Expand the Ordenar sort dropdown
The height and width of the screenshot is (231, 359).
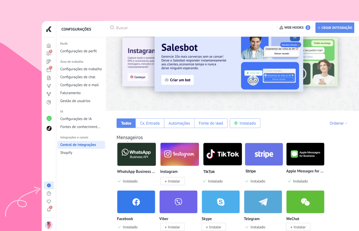(338, 123)
